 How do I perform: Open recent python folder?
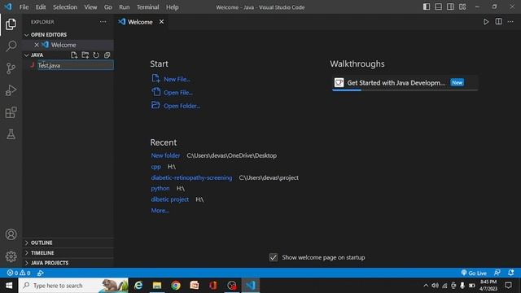(x=160, y=188)
